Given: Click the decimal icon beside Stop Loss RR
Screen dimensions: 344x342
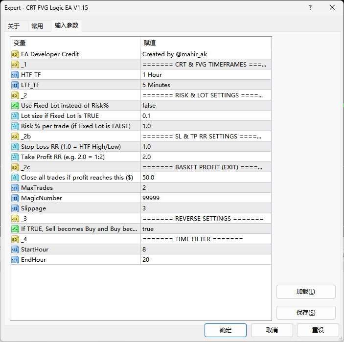Looking at the screenshot, I should pos(15,147).
